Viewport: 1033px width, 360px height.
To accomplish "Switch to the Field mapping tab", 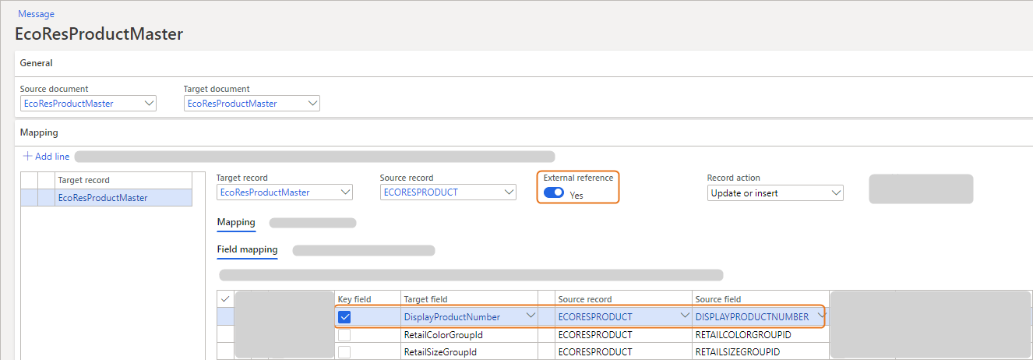I will 247,250.
